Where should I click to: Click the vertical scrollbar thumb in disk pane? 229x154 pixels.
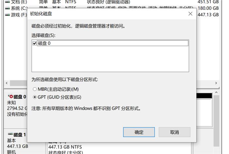click(216, 121)
